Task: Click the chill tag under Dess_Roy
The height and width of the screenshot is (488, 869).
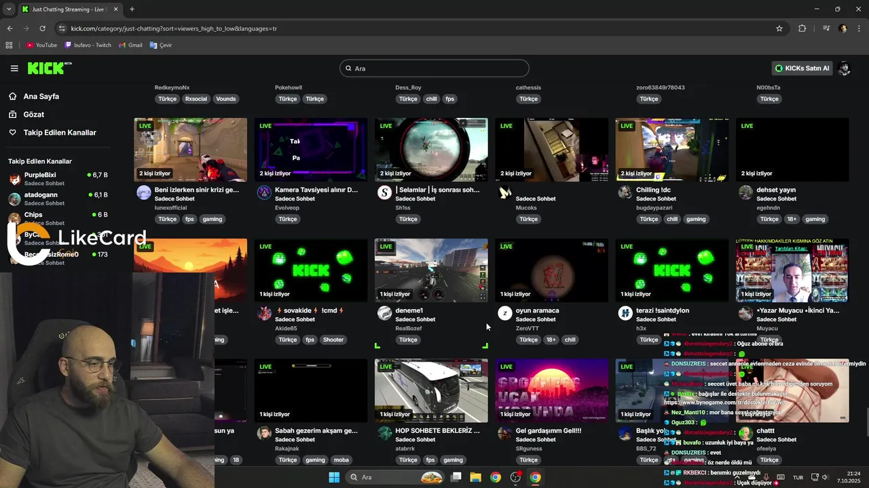Action: [431, 99]
